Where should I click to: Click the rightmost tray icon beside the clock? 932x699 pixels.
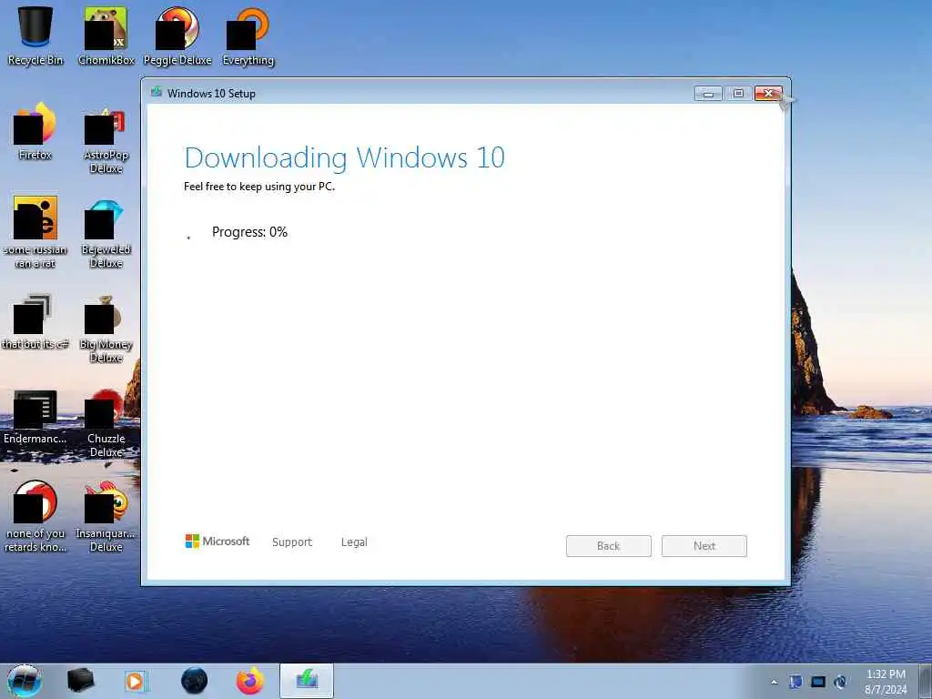840,682
